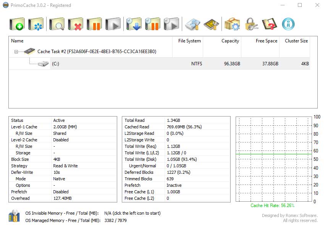Click the memory chip icon beside Cache Task #2
This screenshot has width=325, height=225.
pos(29,51)
